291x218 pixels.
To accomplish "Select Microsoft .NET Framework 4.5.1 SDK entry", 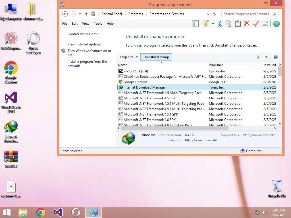I will point(197,114).
